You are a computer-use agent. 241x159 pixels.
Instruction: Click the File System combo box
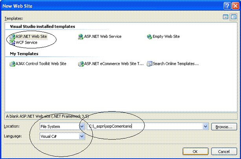pos(62,126)
